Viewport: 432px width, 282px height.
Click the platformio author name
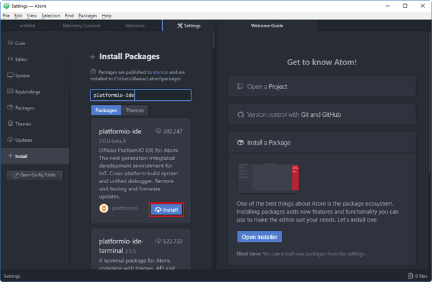125,208
